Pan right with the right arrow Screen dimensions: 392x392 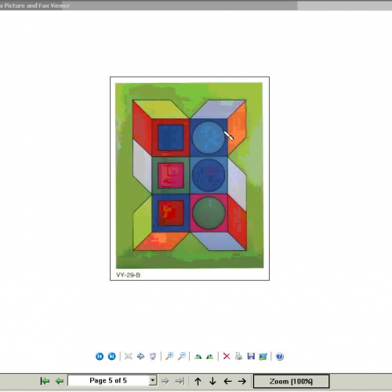(x=242, y=381)
